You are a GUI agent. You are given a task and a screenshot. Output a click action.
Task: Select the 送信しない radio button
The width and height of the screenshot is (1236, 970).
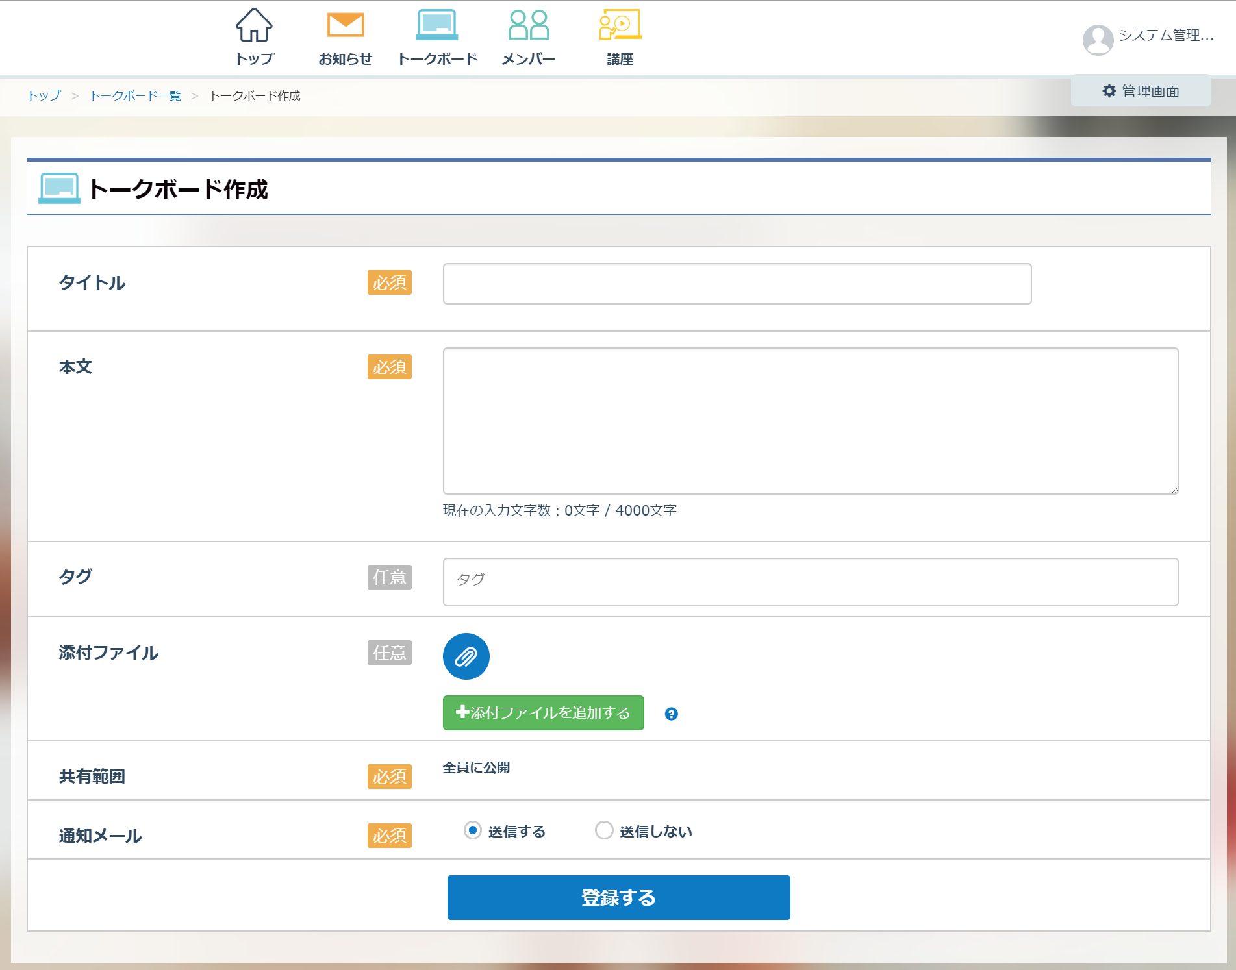pyautogui.click(x=604, y=830)
